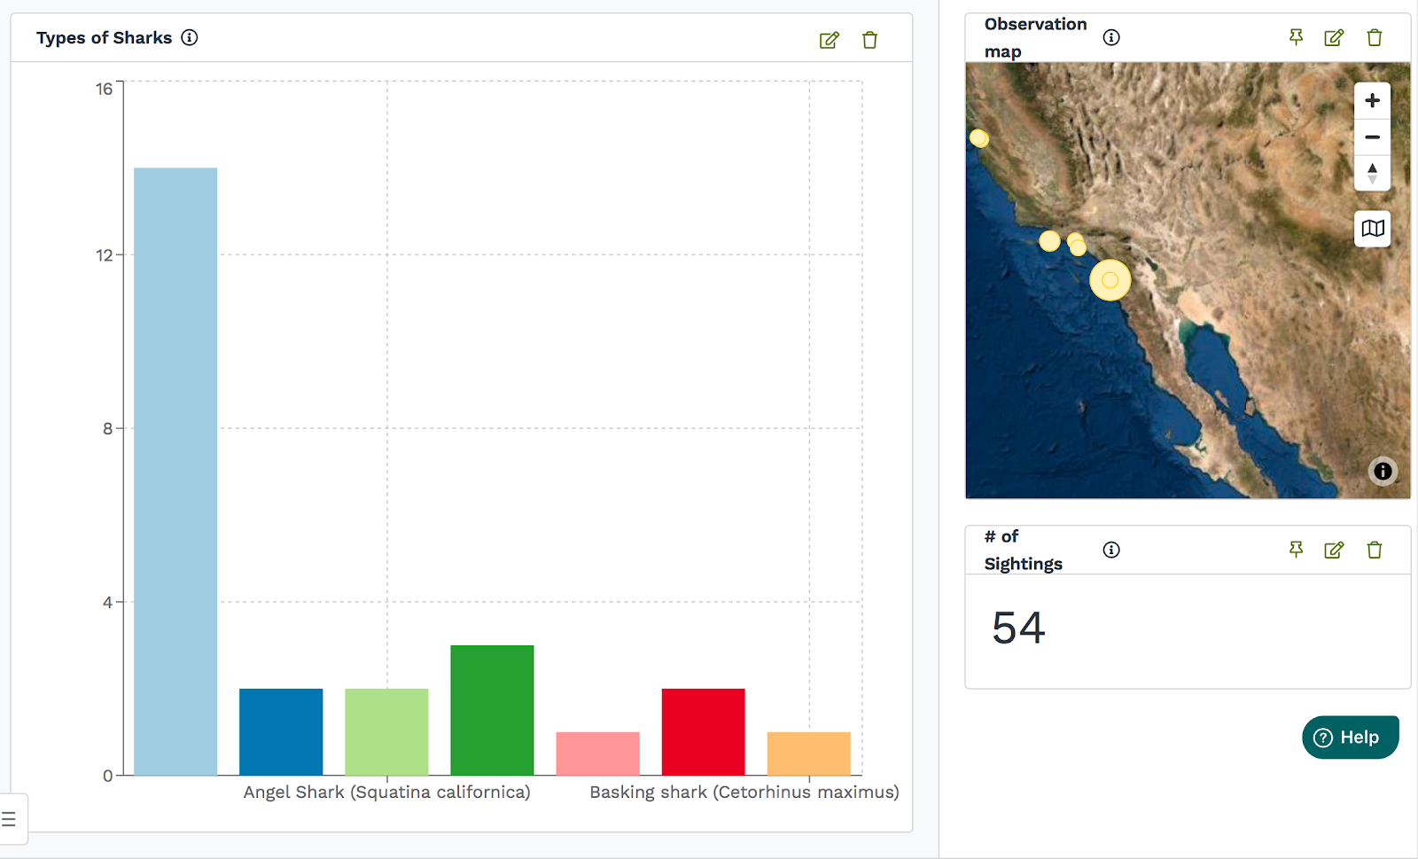Open map attribution info button
1418x859 pixels.
click(1383, 471)
